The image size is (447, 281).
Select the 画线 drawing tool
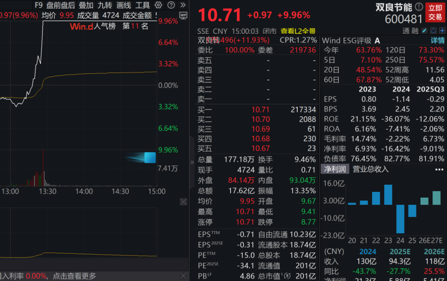tap(124, 5)
